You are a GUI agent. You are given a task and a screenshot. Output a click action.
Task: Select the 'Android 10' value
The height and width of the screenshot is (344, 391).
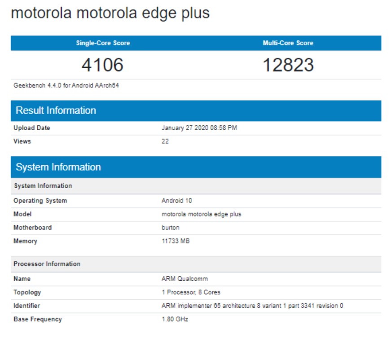point(177,201)
